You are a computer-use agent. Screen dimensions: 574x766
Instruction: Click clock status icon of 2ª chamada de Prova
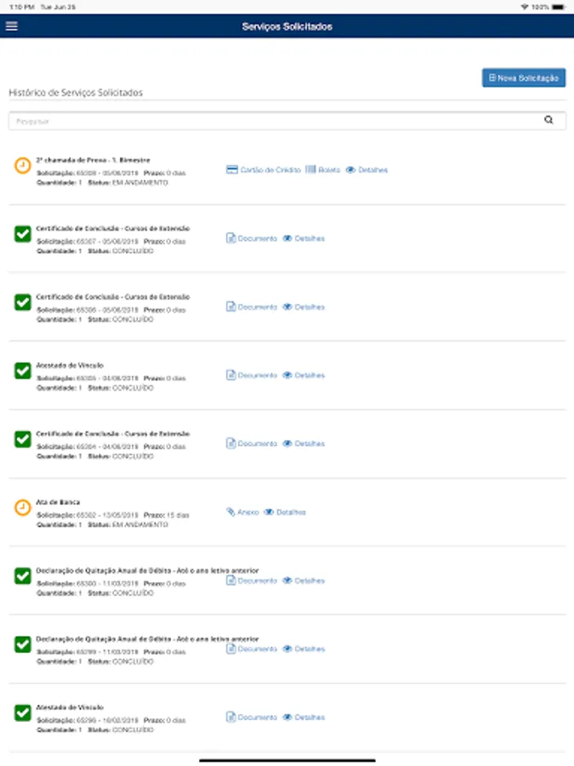tap(22, 166)
